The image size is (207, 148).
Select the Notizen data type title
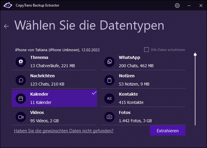point(127,76)
